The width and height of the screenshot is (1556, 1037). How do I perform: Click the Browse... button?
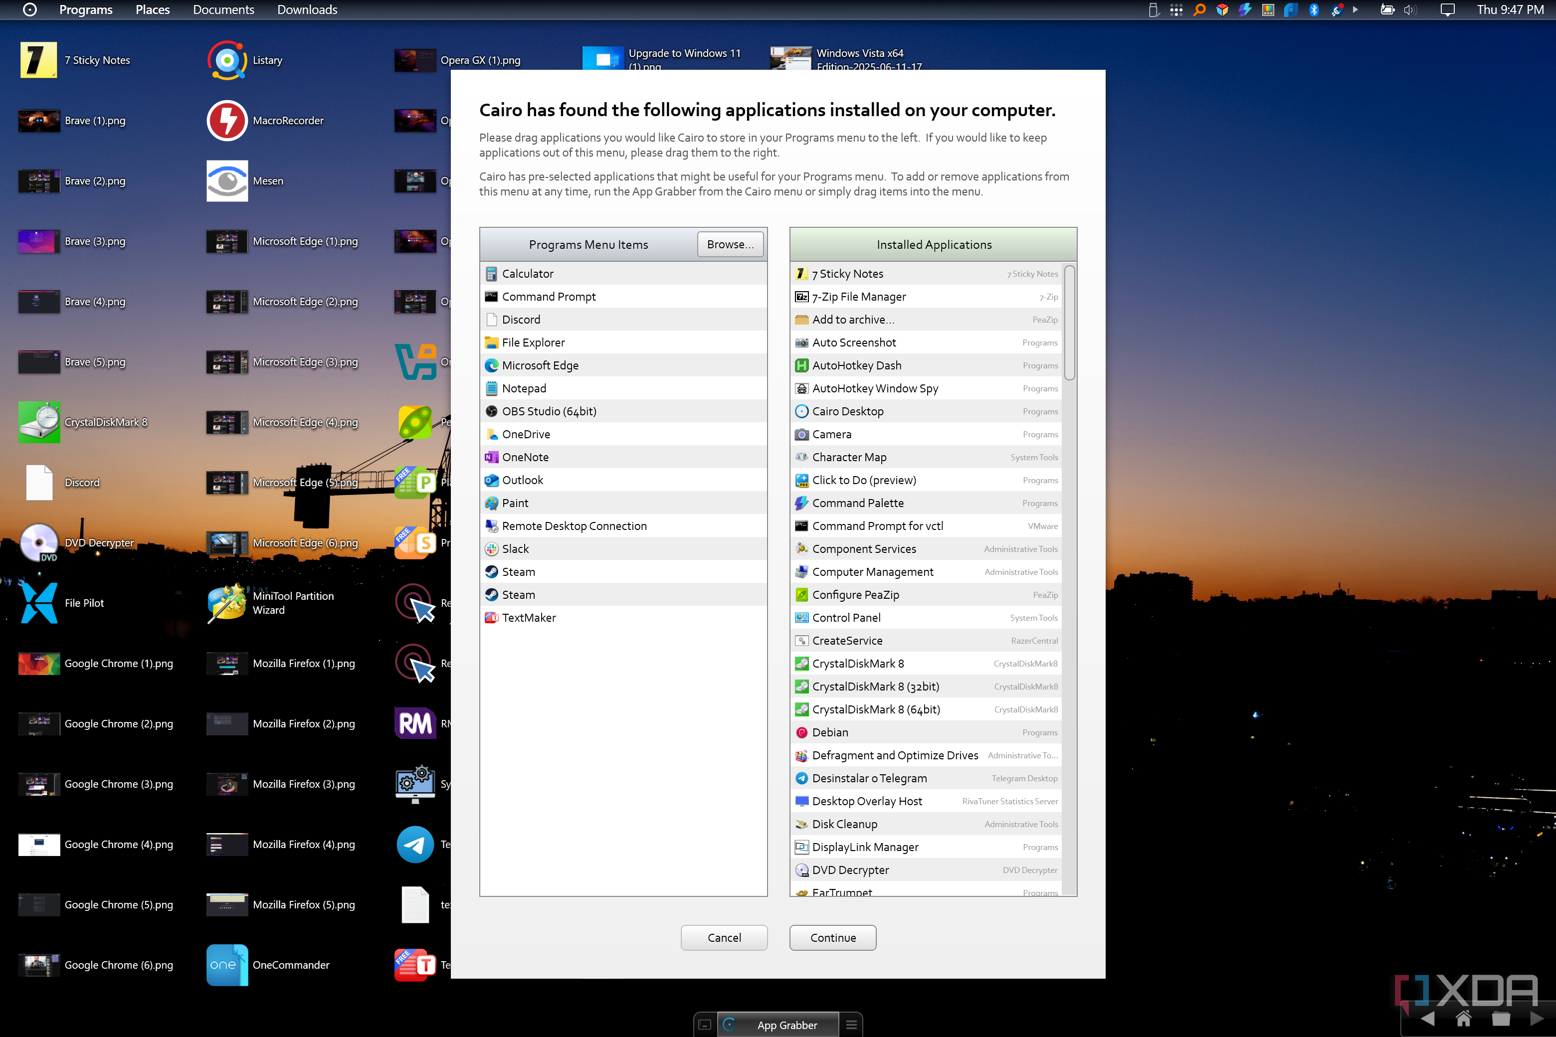(730, 244)
